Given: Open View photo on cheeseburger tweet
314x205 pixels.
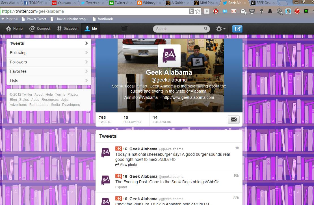Looking at the screenshot, I should click(x=126, y=165).
